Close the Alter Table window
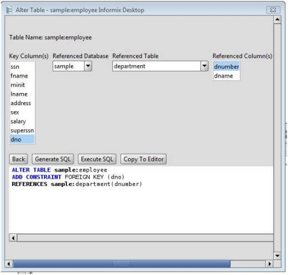The image size is (288, 275). coord(273,10)
